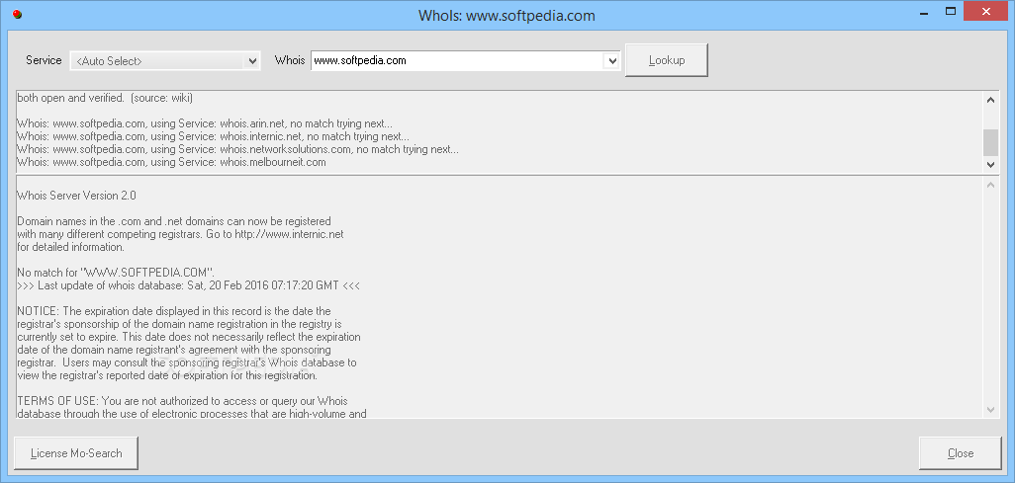
Task: Click the License Mo-Search button
Action: (76, 453)
